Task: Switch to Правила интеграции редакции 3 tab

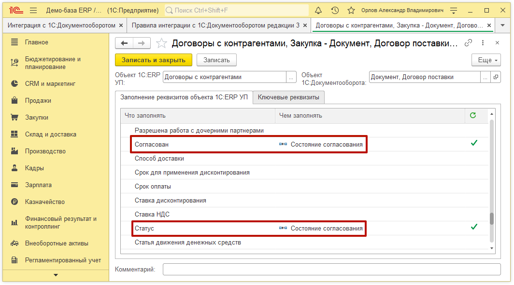Action: 215,26
